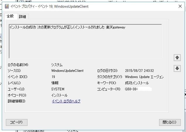186x132 pixels.
Task: Click inside the event description text box
Action: click(85, 41)
